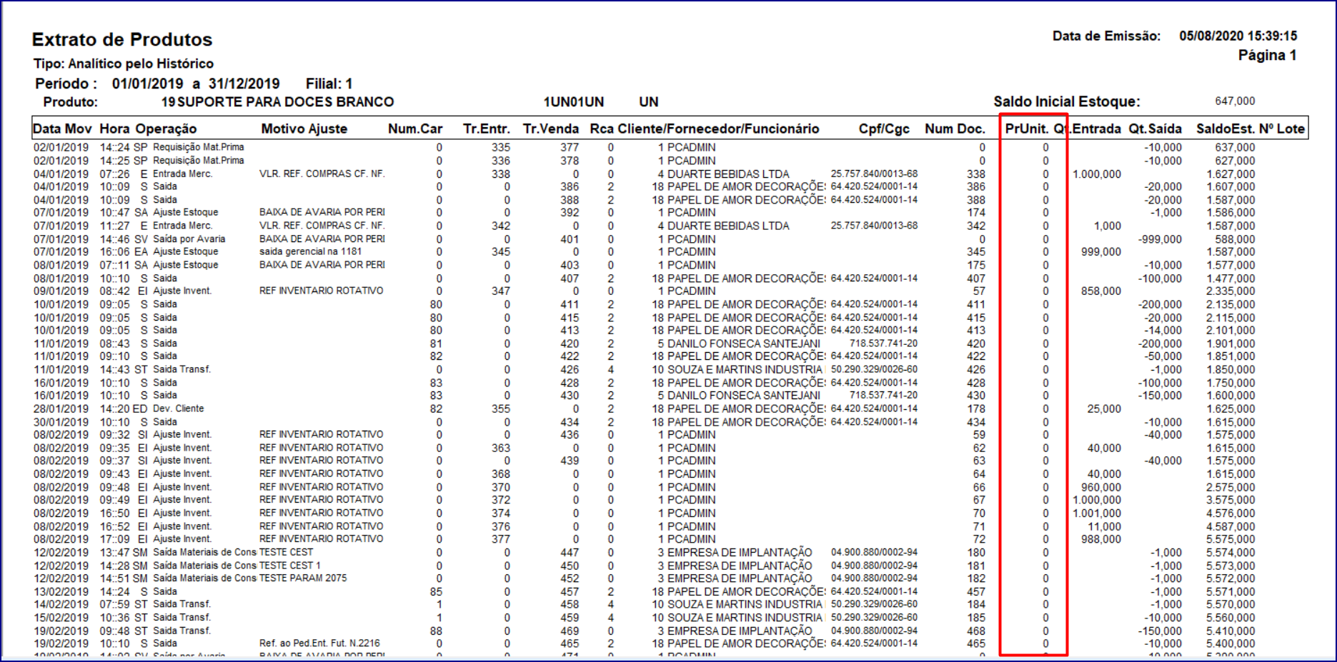Click the stock balance "1.586,000"
This screenshot has width=1337, height=662.
pyautogui.click(x=1231, y=213)
